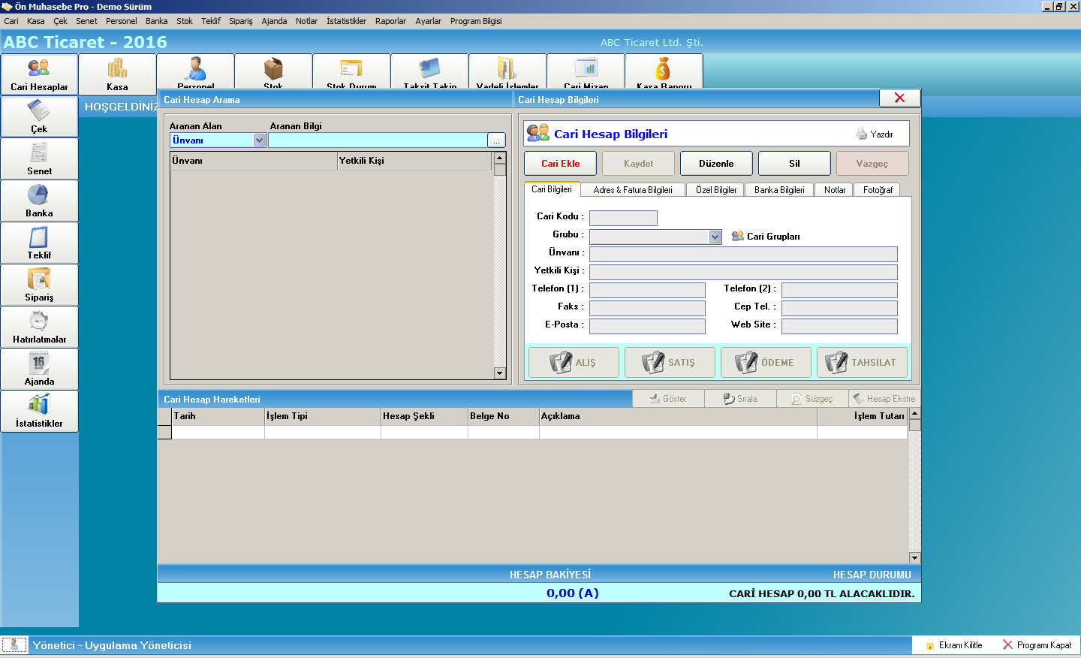Open Cari Hesaplar from top toolbar
Image resolution: width=1081 pixels, height=658 pixels.
coord(39,74)
